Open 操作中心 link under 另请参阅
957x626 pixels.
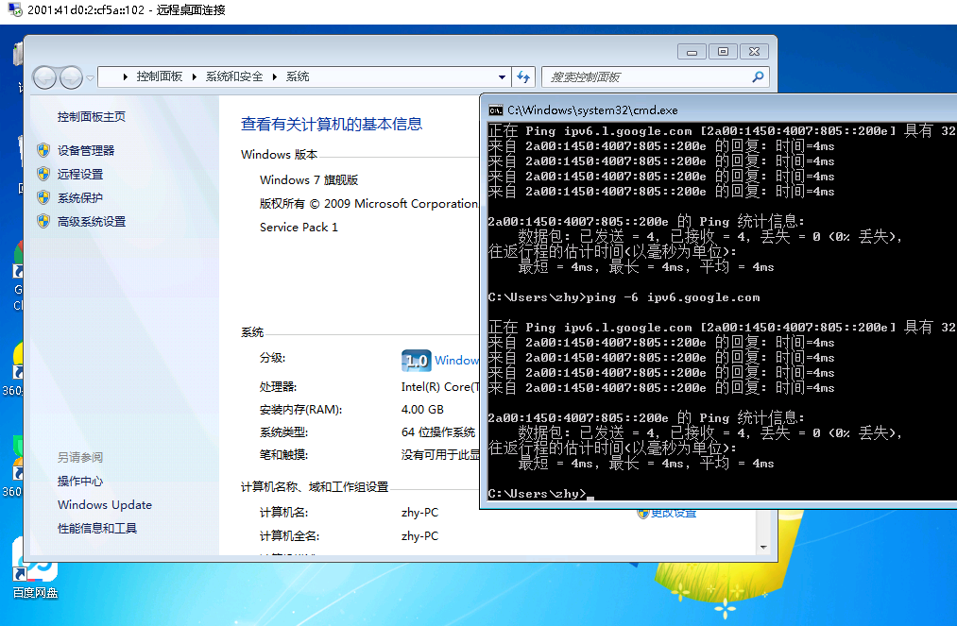[80, 482]
